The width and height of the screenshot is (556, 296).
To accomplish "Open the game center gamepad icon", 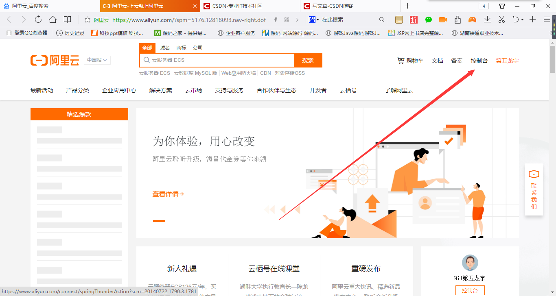I will 472,20.
